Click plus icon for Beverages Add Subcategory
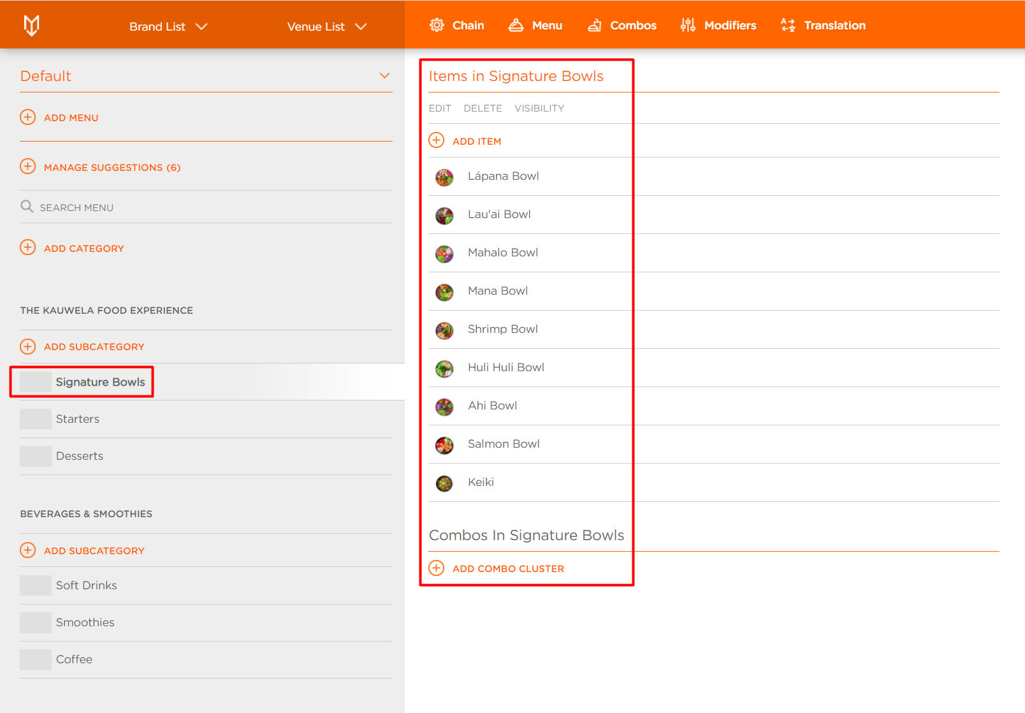 pos(28,550)
